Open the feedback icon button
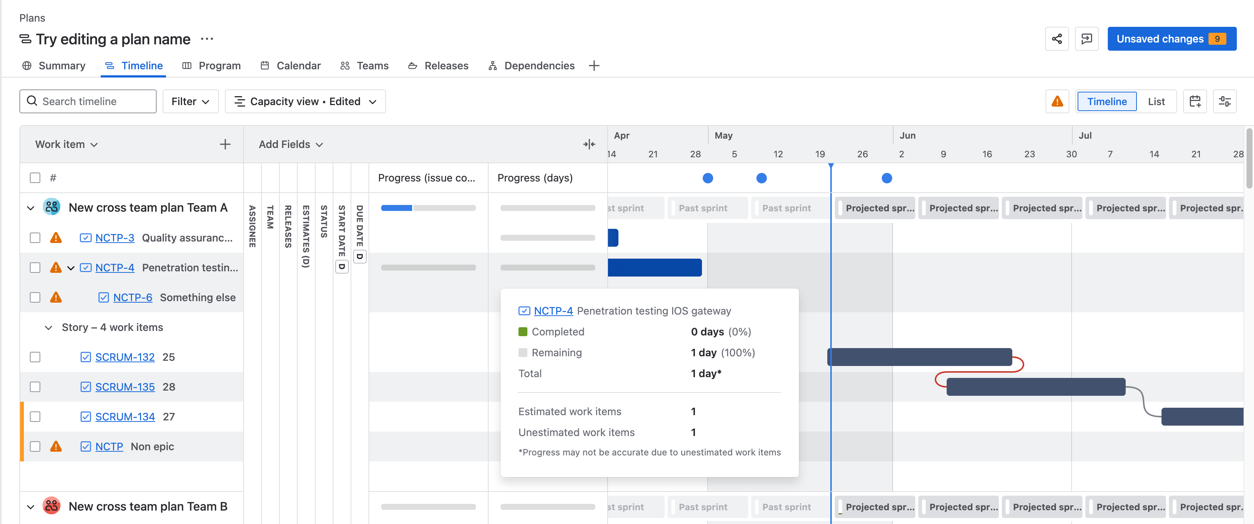Screen dimensions: 1254x524 [x=1087, y=39]
